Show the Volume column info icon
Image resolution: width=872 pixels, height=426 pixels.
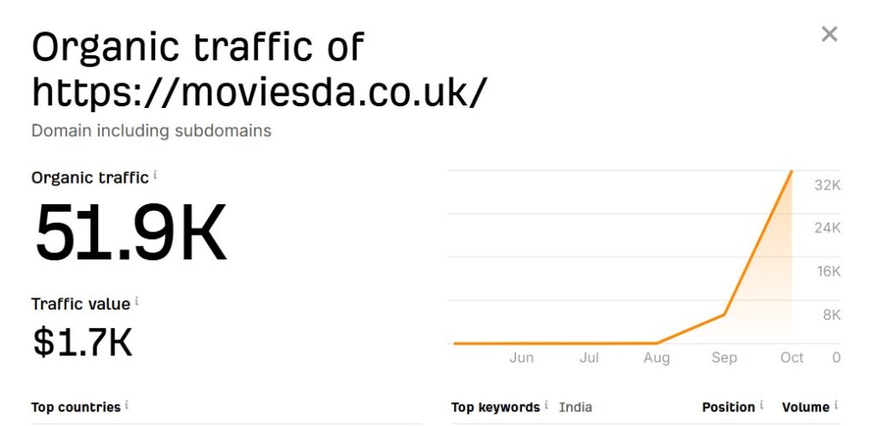(837, 406)
